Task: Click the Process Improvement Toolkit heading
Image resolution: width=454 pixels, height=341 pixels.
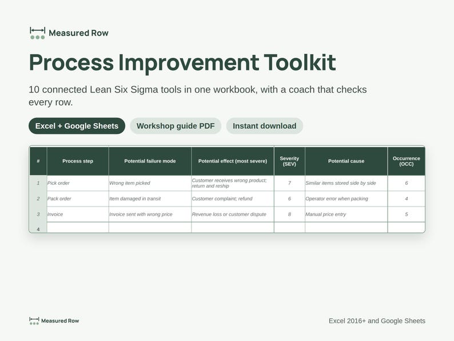Action: point(182,63)
